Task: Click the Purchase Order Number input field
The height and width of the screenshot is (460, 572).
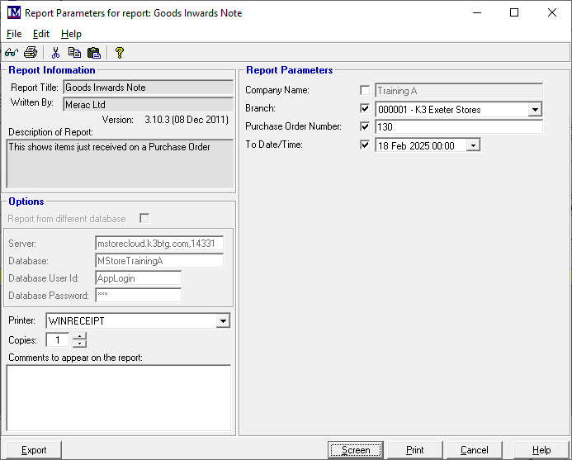Action: click(x=458, y=127)
